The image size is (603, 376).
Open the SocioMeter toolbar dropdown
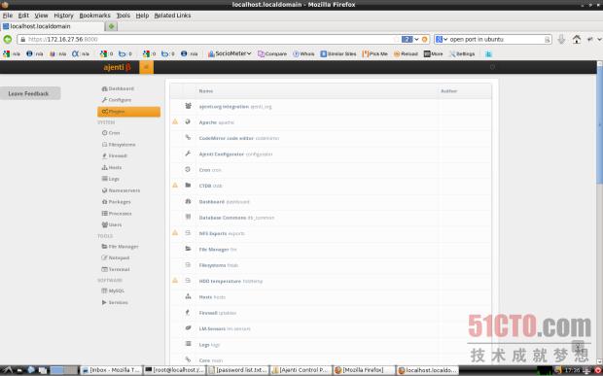pos(230,53)
